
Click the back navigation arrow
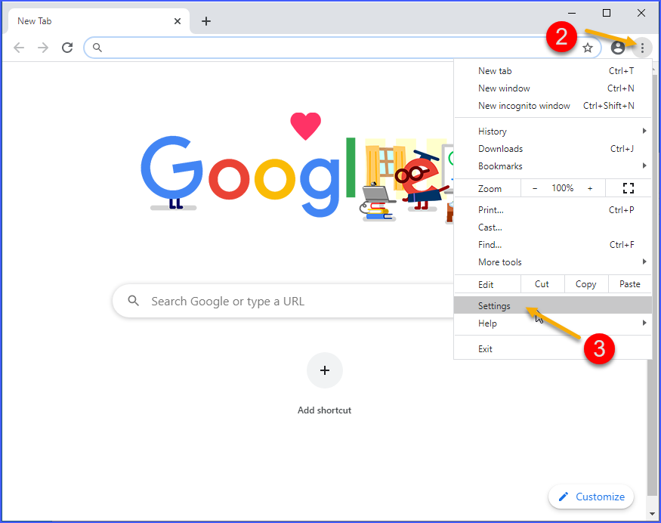point(18,47)
